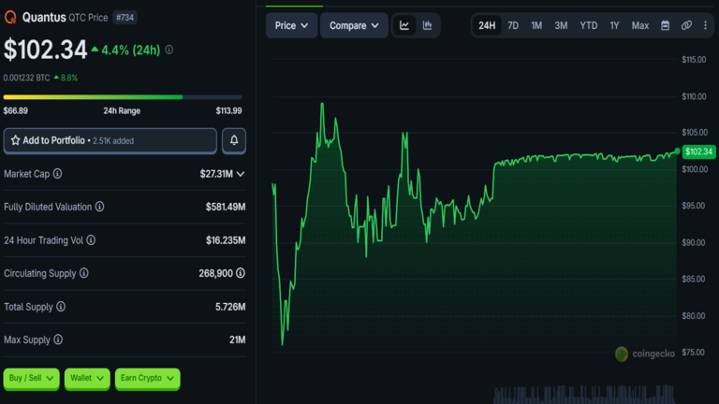Click the Quantus orange logo icon
The width and height of the screenshot is (719, 404).
[10, 18]
